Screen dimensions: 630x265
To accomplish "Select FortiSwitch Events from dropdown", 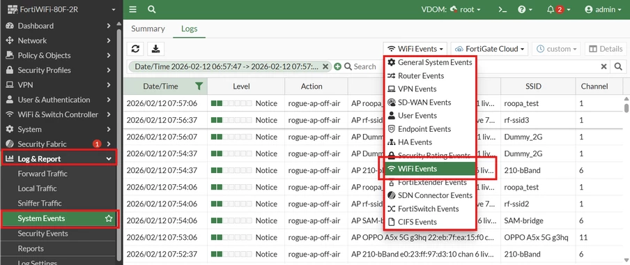I will click(430, 209).
